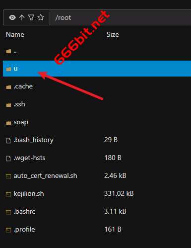Sort by the Size column header

pyautogui.click(x=113, y=35)
